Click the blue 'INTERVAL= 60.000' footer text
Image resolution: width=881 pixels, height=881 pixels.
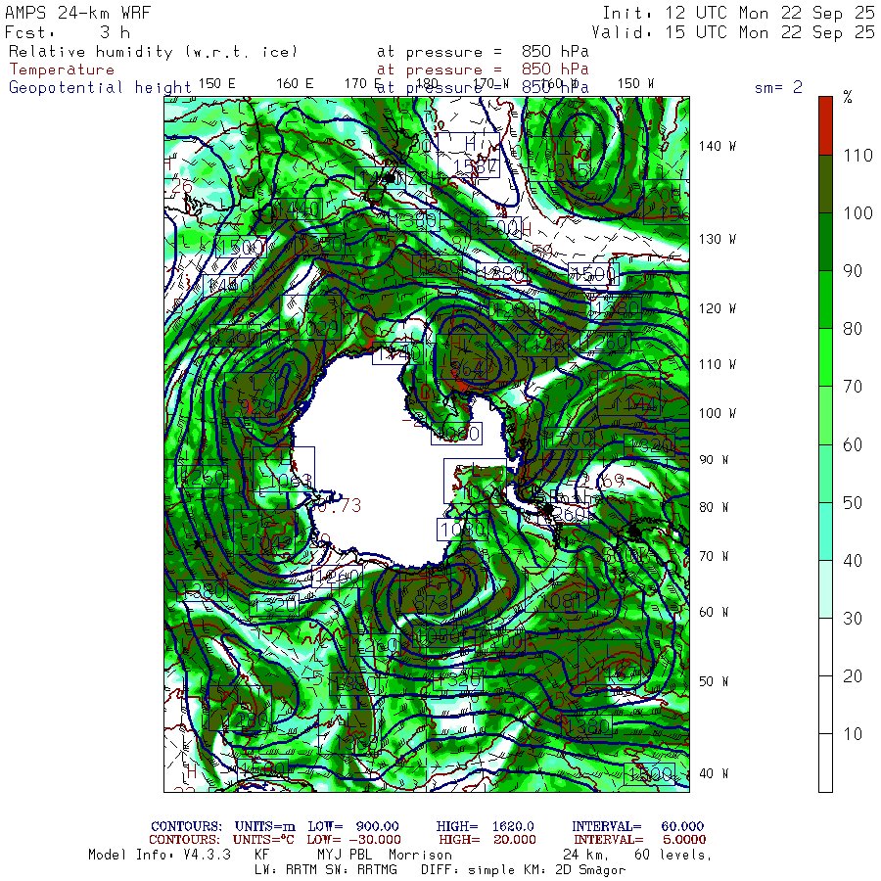(637, 827)
